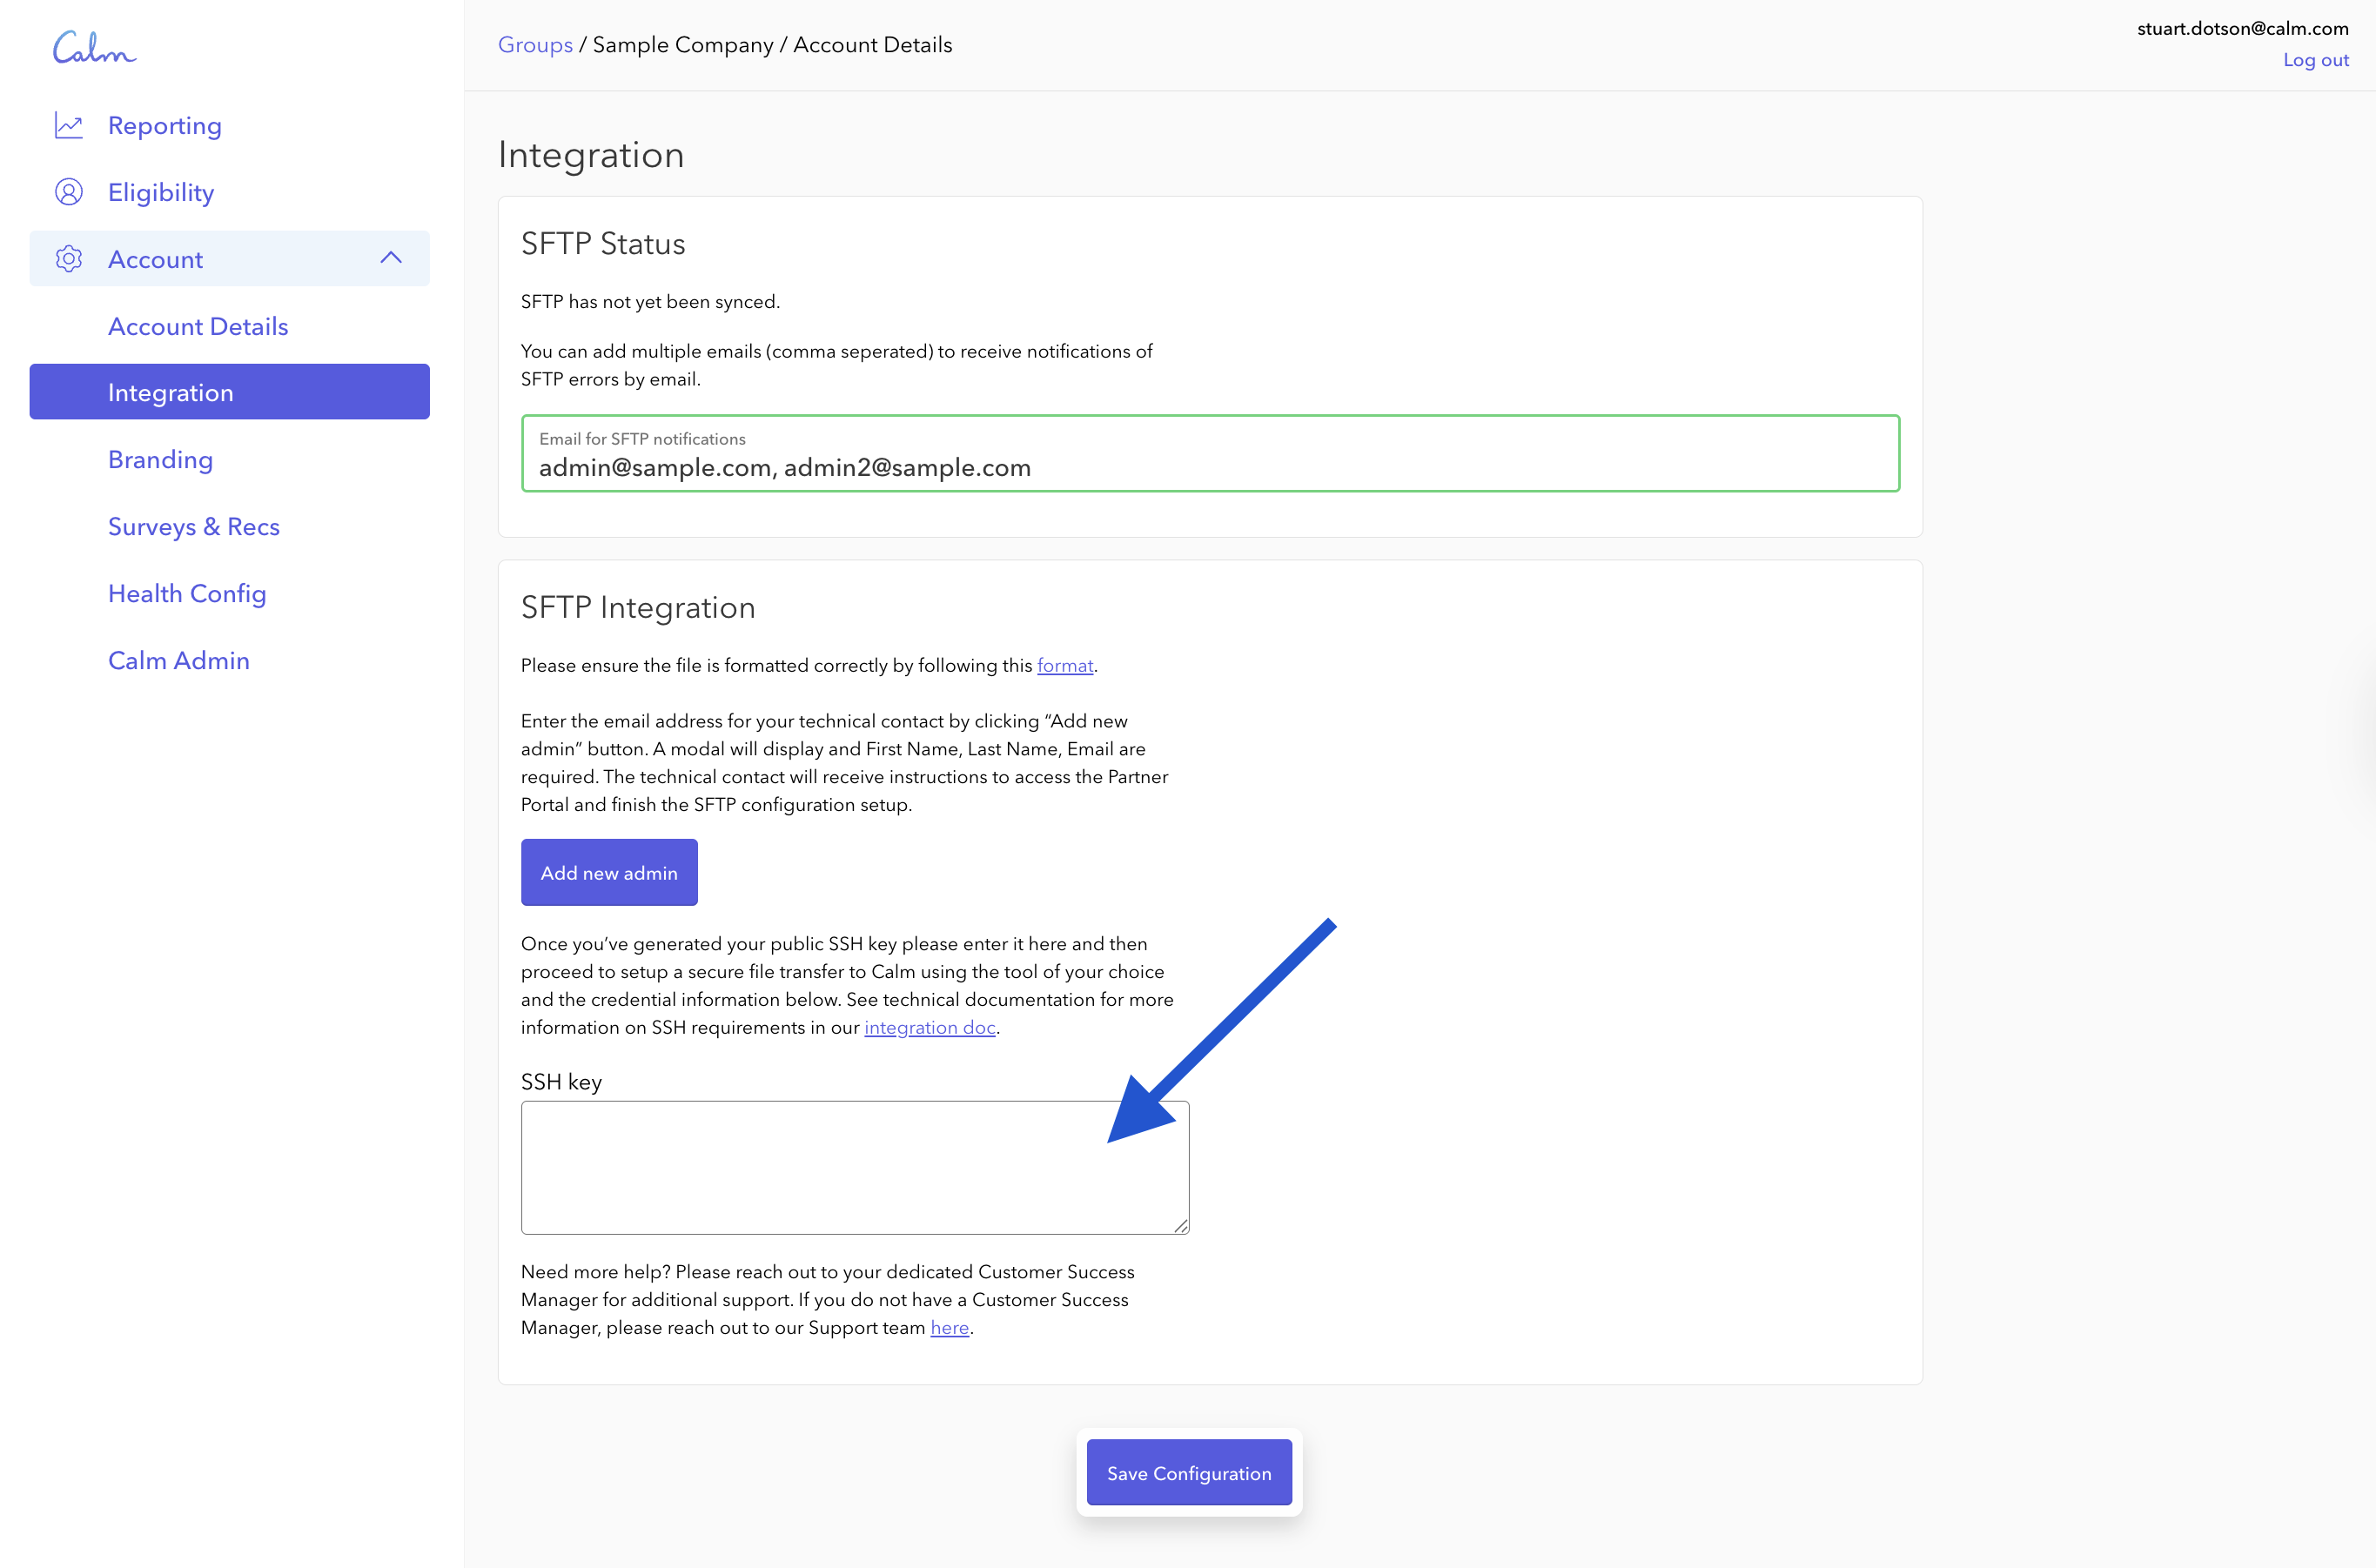Go to Branding settings
The height and width of the screenshot is (1568, 2376).
[160, 459]
